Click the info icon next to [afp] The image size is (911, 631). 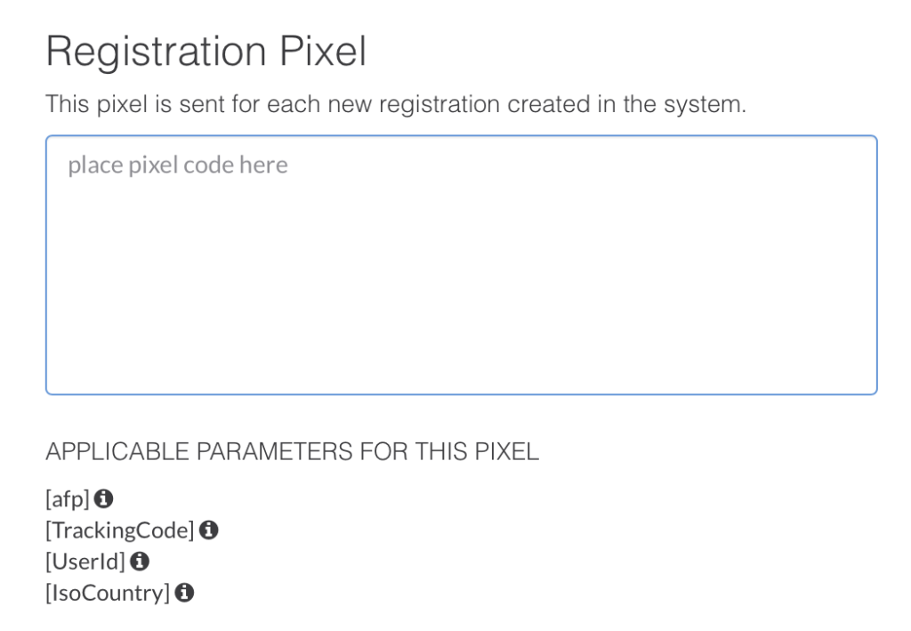tap(103, 498)
